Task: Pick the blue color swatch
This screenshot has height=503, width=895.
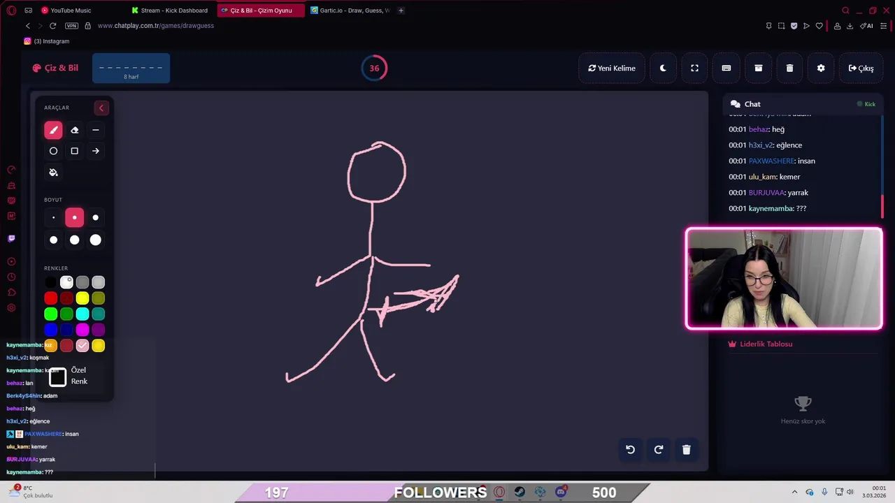Action: click(x=51, y=330)
